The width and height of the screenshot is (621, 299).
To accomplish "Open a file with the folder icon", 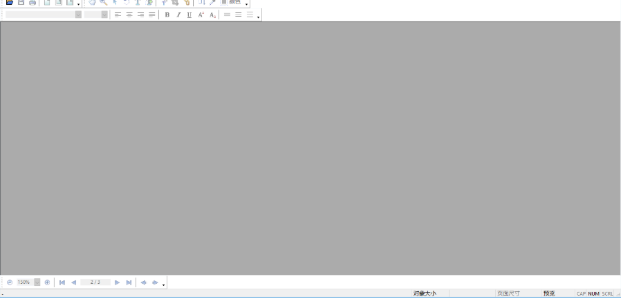I will (x=10, y=2).
